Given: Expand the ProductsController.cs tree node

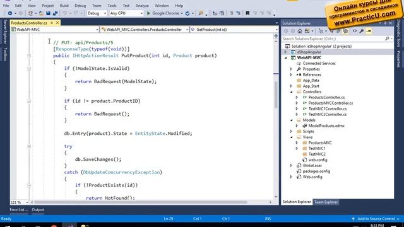Looking at the screenshot, I should pos(297,98).
